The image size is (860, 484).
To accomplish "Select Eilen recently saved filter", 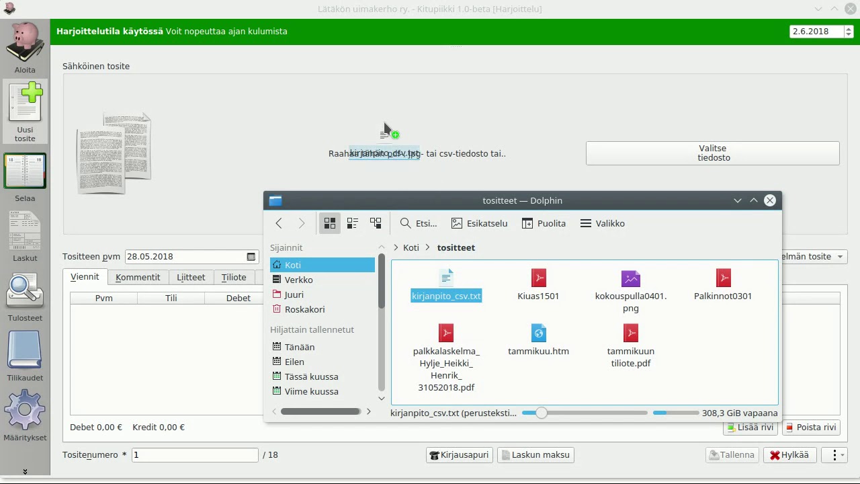I will click(x=322, y=362).
